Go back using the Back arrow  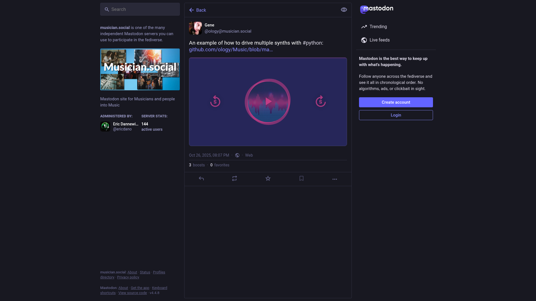pos(197,10)
